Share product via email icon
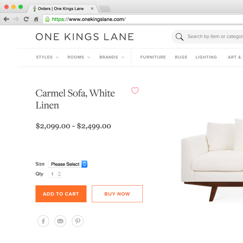 pyautogui.click(x=60, y=221)
